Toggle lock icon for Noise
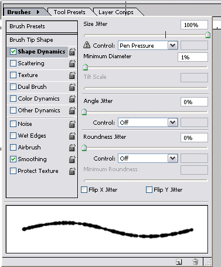Image resolution: width=221 pixels, height=267 pixels. click(x=72, y=124)
